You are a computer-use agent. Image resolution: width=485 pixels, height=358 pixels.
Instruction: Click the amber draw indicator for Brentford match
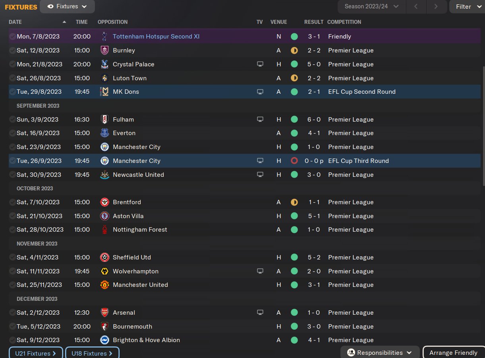coord(294,202)
